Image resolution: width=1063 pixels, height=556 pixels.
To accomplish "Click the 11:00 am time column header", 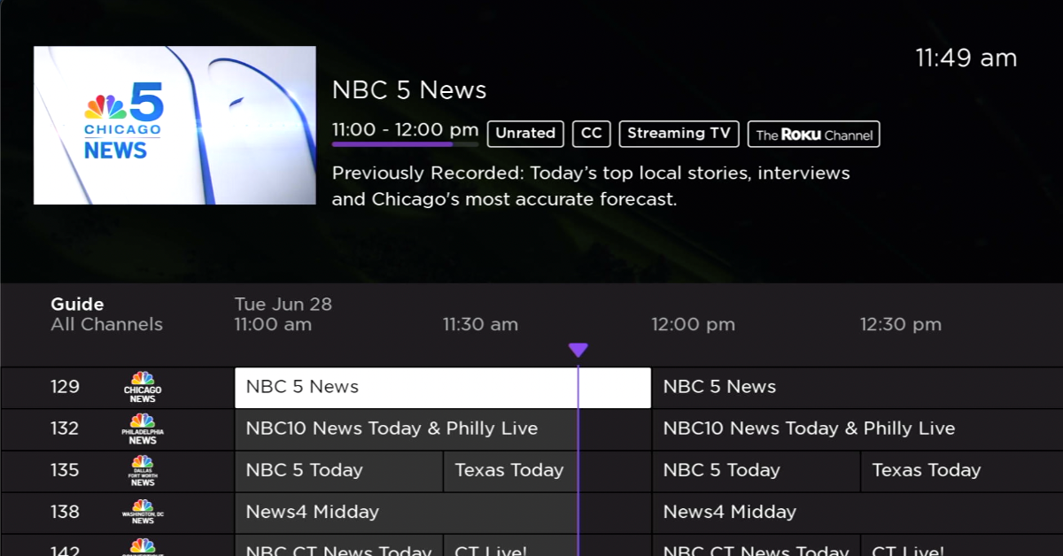I will pos(273,325).
